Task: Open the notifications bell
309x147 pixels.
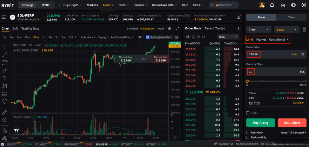Action: click(272, 5)
